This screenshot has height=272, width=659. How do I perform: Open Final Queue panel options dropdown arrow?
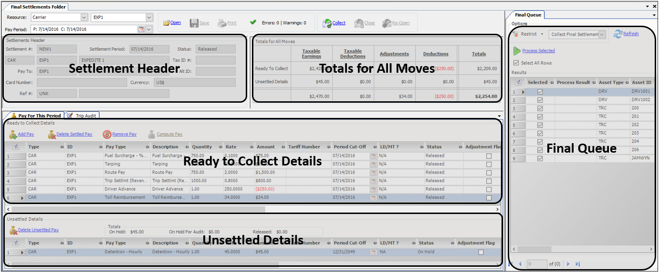click(655, 16)
